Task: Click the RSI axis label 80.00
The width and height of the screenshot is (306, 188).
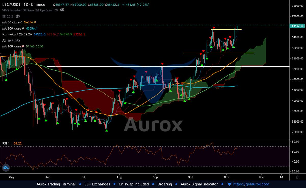Action: (296, 142)
